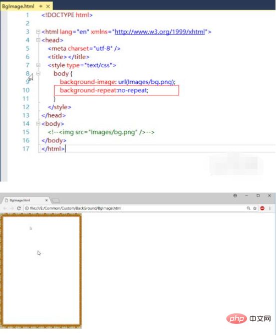Open the w3.org xhtml namespace link
Image resolution: width=276 pixels, height=335 pixels.
160,32
